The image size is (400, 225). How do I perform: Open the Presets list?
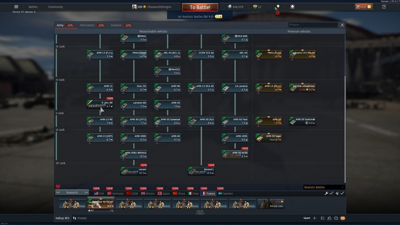[80, 218]
